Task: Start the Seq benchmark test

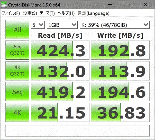Action: [17, 92]
